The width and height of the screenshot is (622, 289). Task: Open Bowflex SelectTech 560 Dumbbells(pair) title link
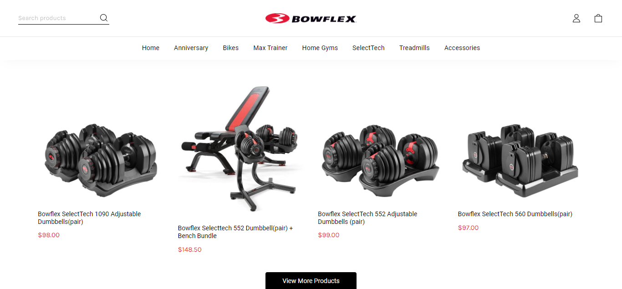515,214
